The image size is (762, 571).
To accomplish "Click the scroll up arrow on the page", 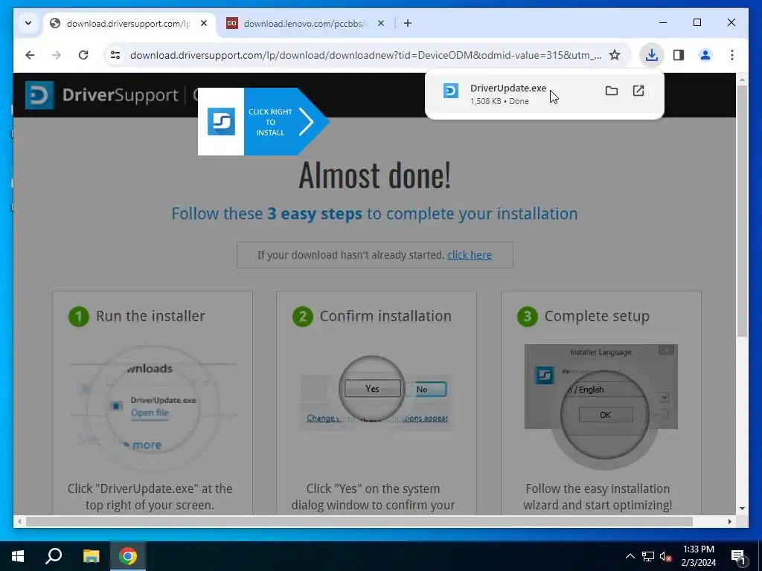I will [742, 79].
